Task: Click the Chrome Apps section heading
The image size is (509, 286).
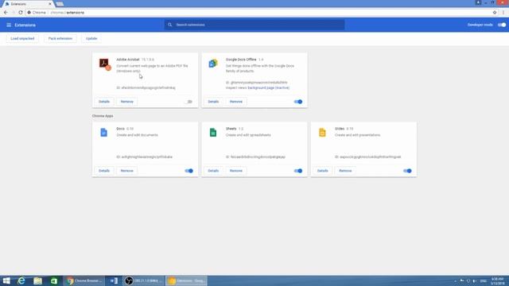Action: tap(103, 116)
